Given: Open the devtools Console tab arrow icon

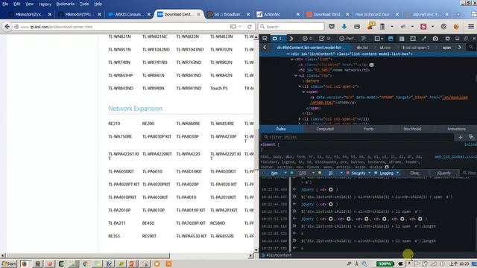Looking at the screenshot, I should coord(291,39).
